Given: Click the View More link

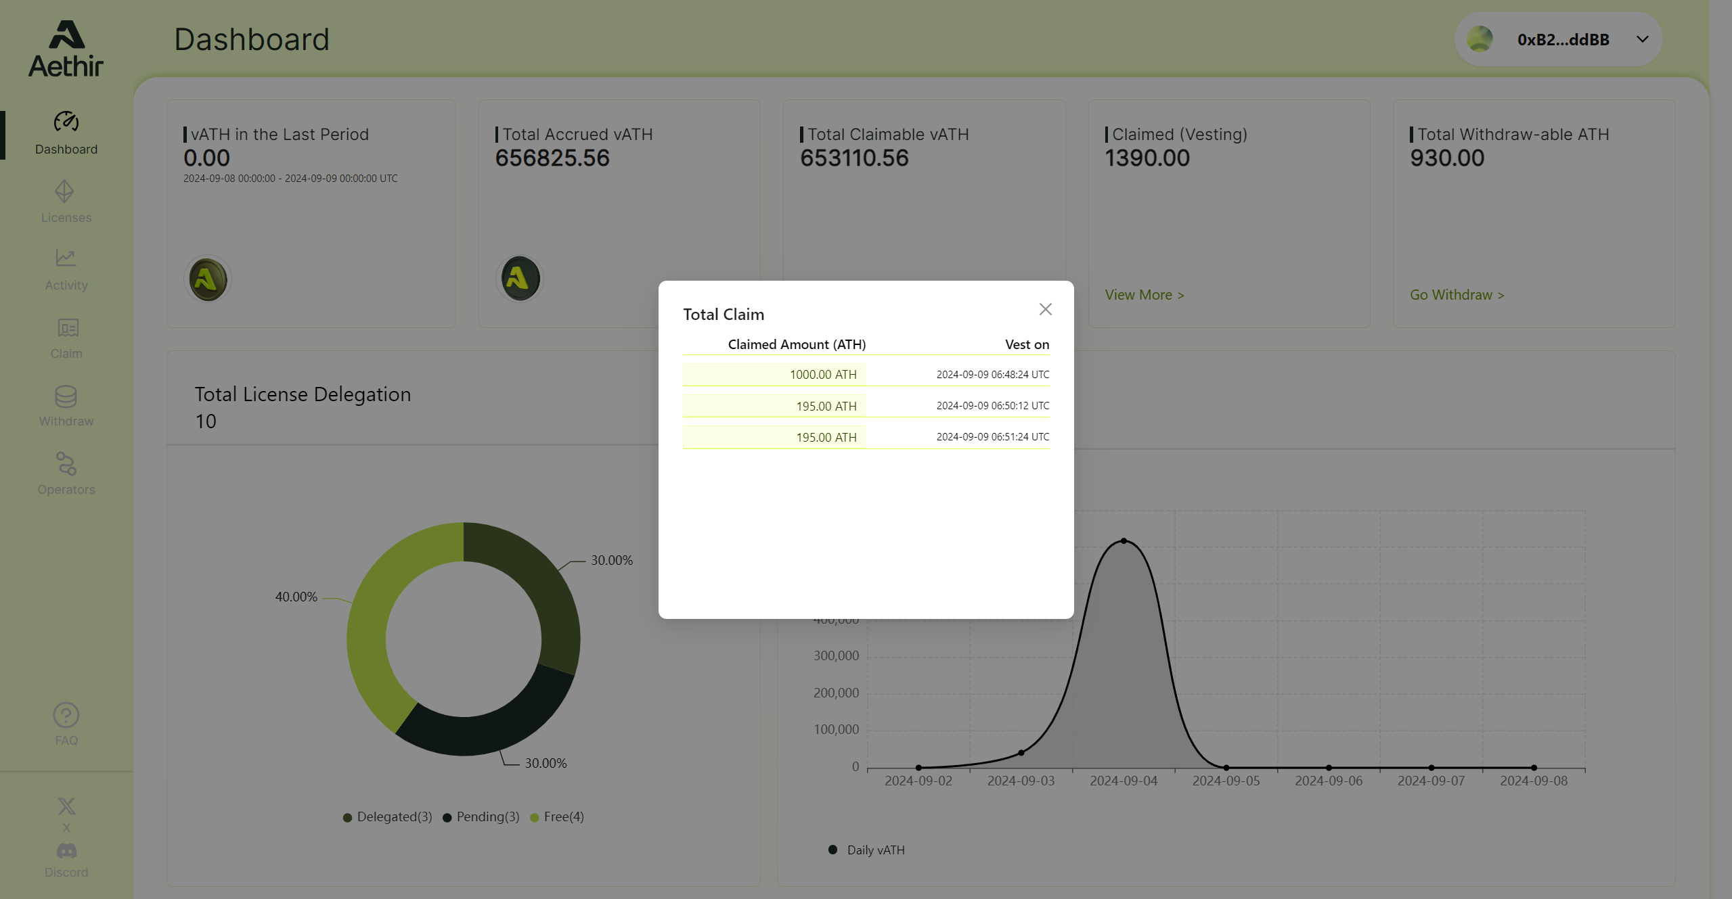Looking at the screenshot, I should coord(1144,295).
